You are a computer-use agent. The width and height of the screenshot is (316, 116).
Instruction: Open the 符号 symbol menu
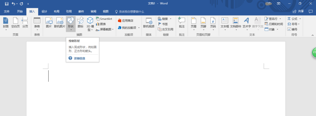click(294, 24)
